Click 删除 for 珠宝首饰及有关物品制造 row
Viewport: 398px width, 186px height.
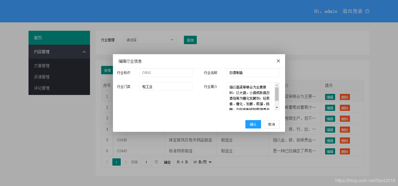point(345,140)
